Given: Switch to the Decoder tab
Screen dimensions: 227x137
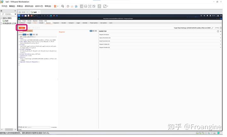Looking at the screenshot, I should click(64, 23).
